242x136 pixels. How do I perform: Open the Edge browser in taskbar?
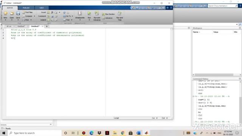[x=92, y=133]
